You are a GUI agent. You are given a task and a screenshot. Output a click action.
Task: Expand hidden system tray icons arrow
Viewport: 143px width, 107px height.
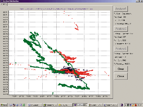click(126, 105)
